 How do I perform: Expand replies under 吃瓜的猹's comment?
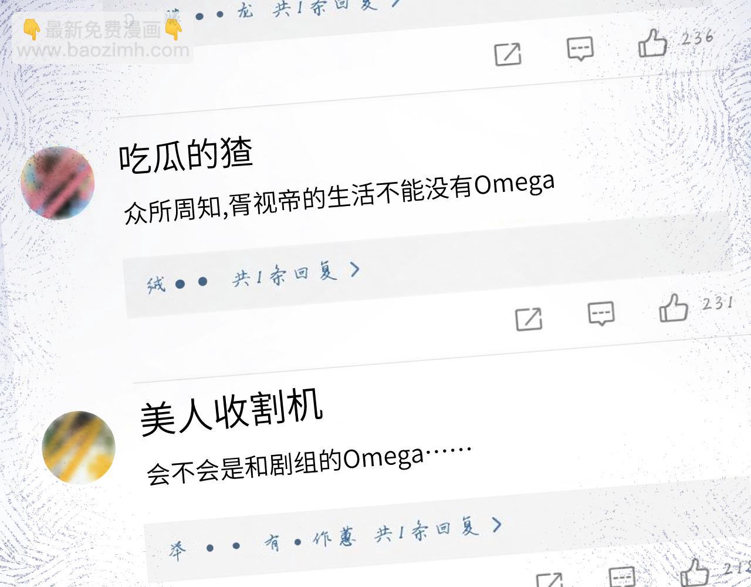pos(295,274)
